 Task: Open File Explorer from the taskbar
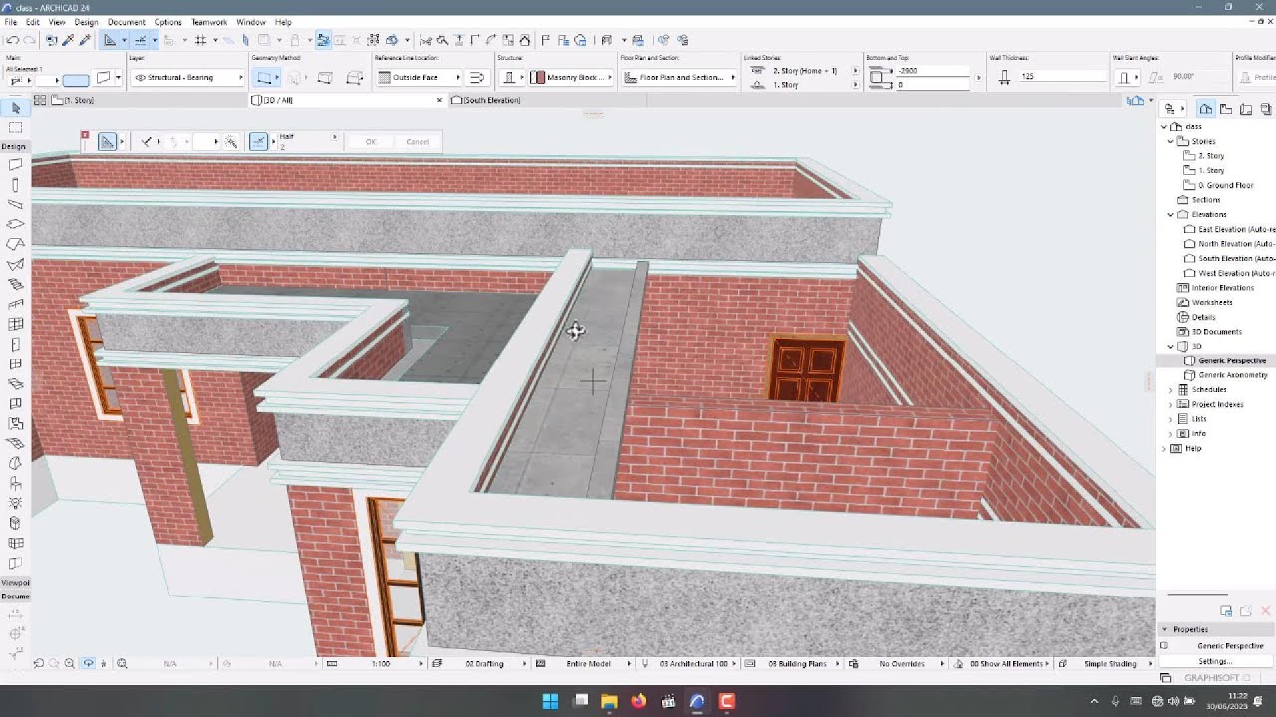609,701
